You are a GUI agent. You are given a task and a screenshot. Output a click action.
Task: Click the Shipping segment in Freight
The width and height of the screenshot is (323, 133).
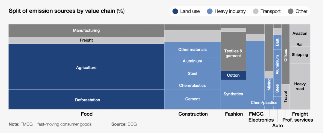click(300, 55)
